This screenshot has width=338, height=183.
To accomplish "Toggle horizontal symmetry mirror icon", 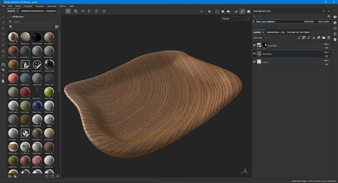I will click(x=83, y=11).
